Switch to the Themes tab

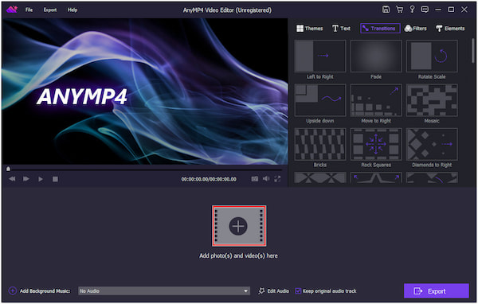pos(309,29)
